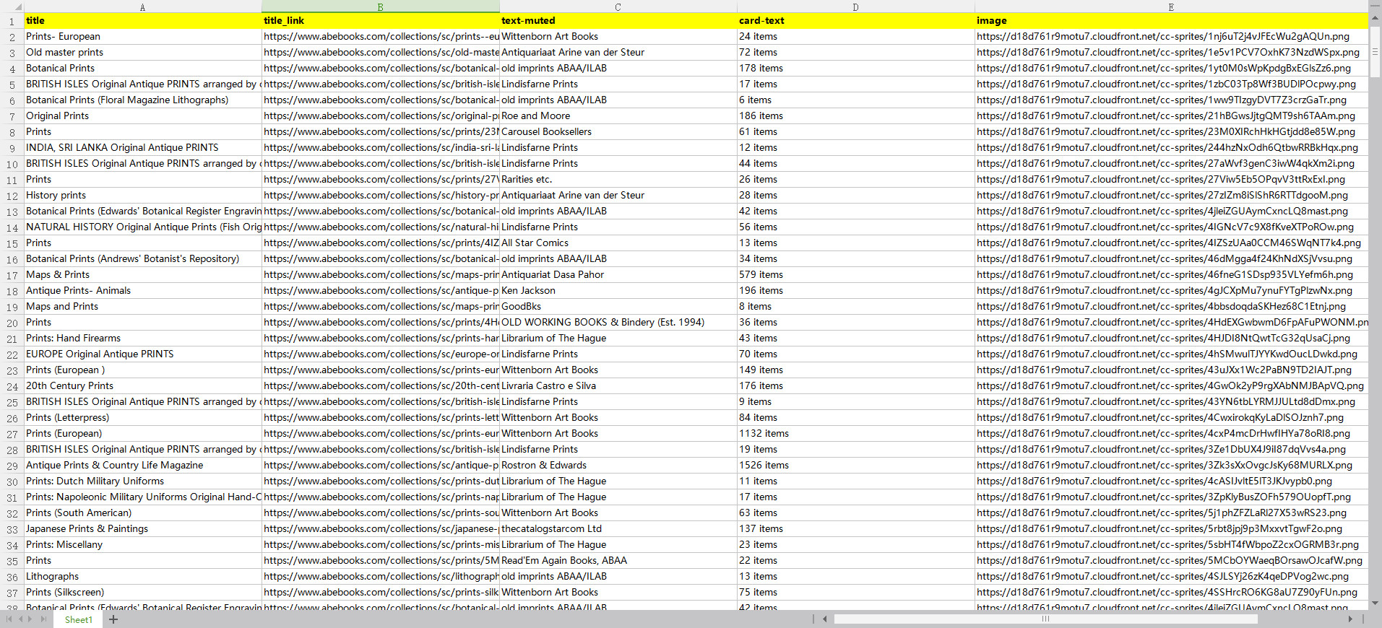The height and width of the screenshot is (628, 1382).
Task: Select cell 'Japanese Prints & Paintings'
Action: click(x=142, y=529)
